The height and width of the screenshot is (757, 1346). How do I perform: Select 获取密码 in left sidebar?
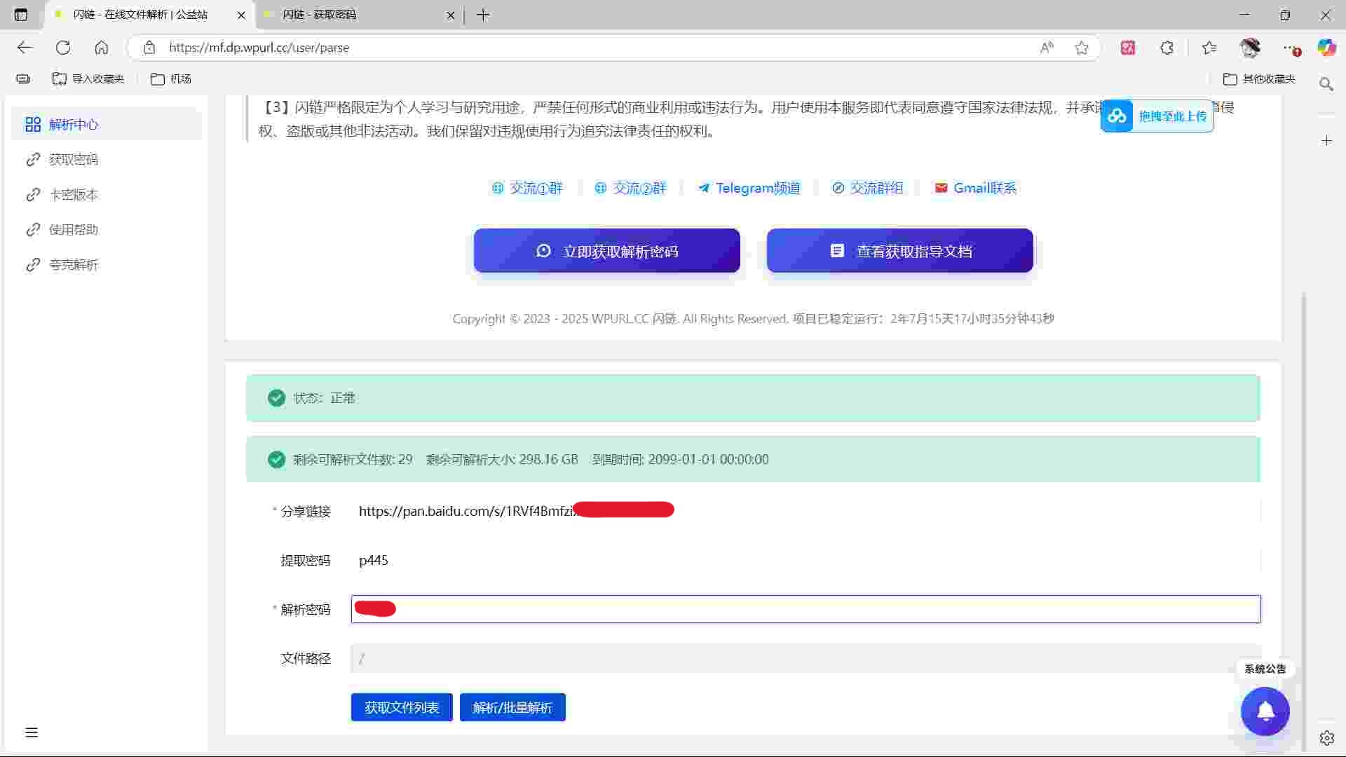point(73,160)
